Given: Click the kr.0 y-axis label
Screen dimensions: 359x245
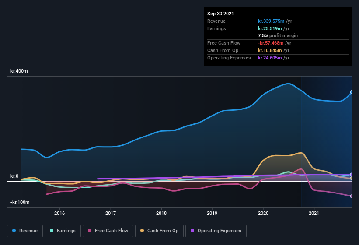Looking at the screenshot, I should [14, 176].
